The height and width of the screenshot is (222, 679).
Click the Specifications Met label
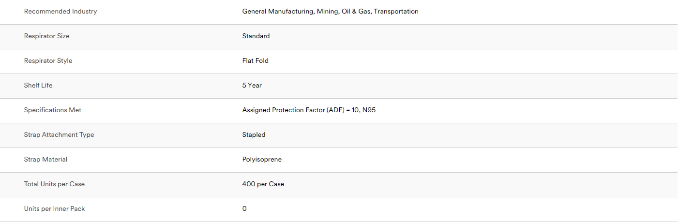click(53, 110)
